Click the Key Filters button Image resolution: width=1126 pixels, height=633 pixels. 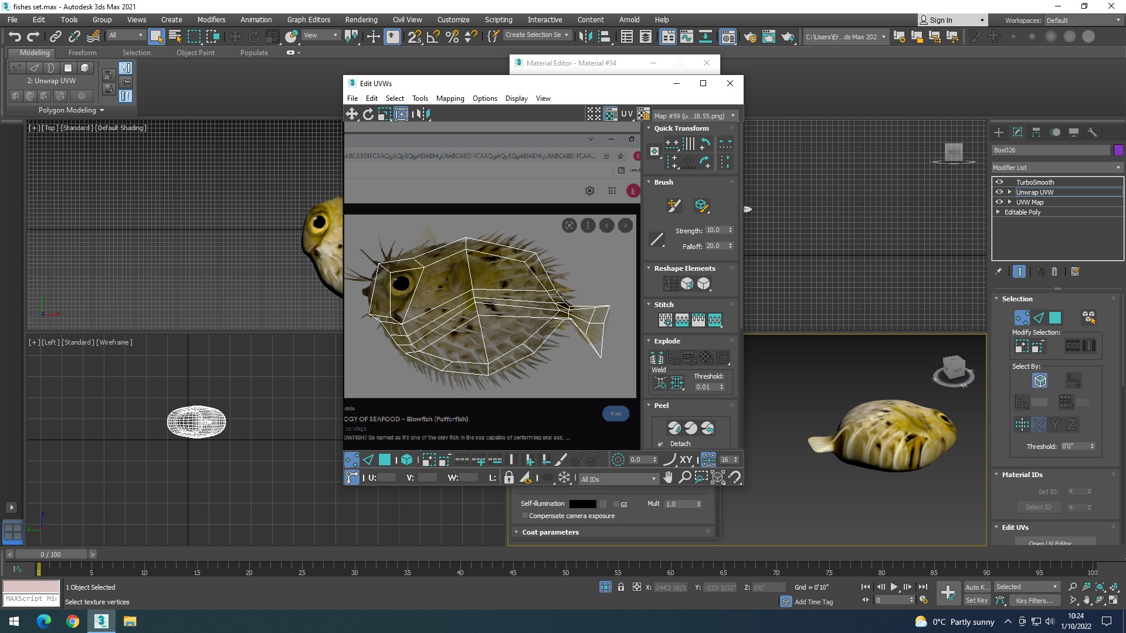pyautogui.click(x=1034, y=600)
